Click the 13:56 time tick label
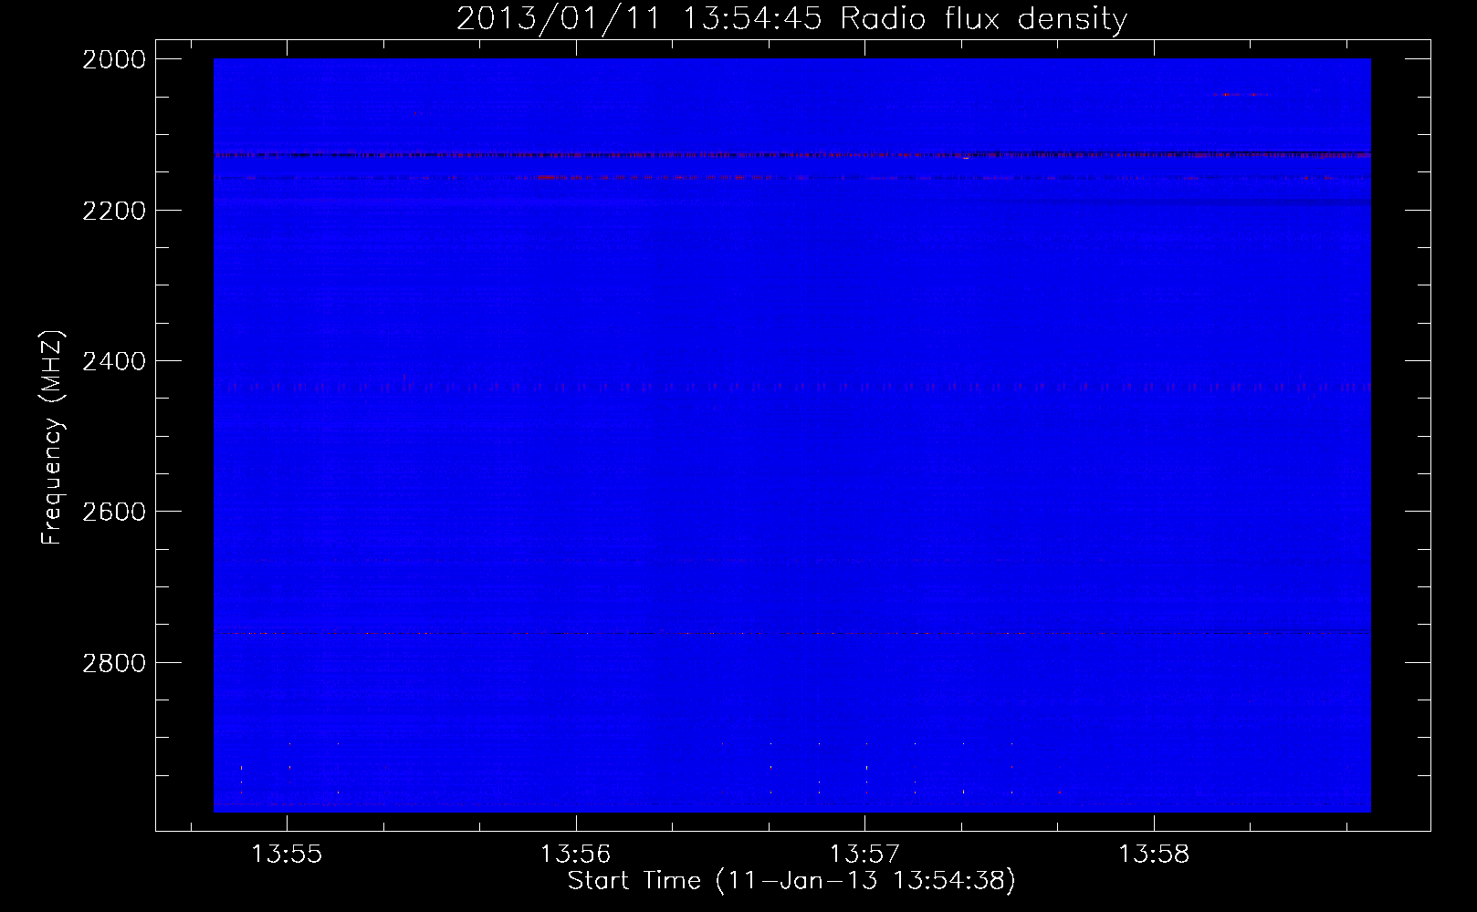Viewport: 1477px width, 912px height. (575, 855)
